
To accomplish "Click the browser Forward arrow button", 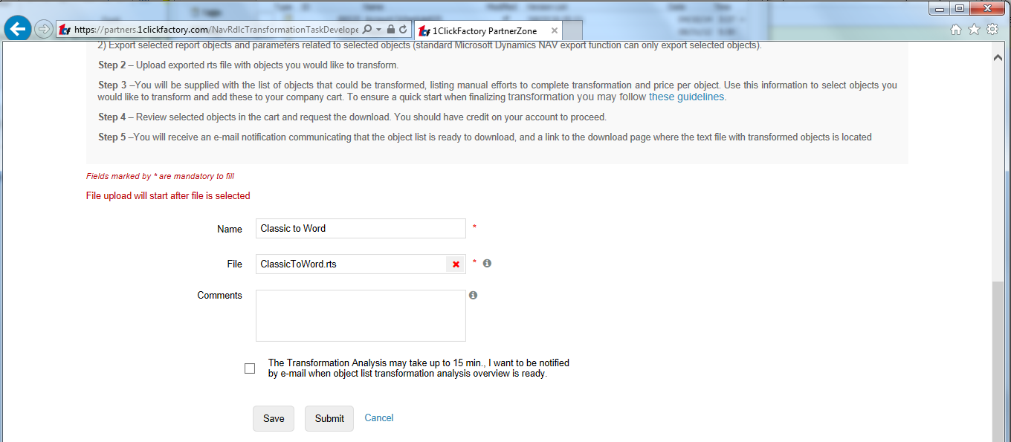I will 44,30.
